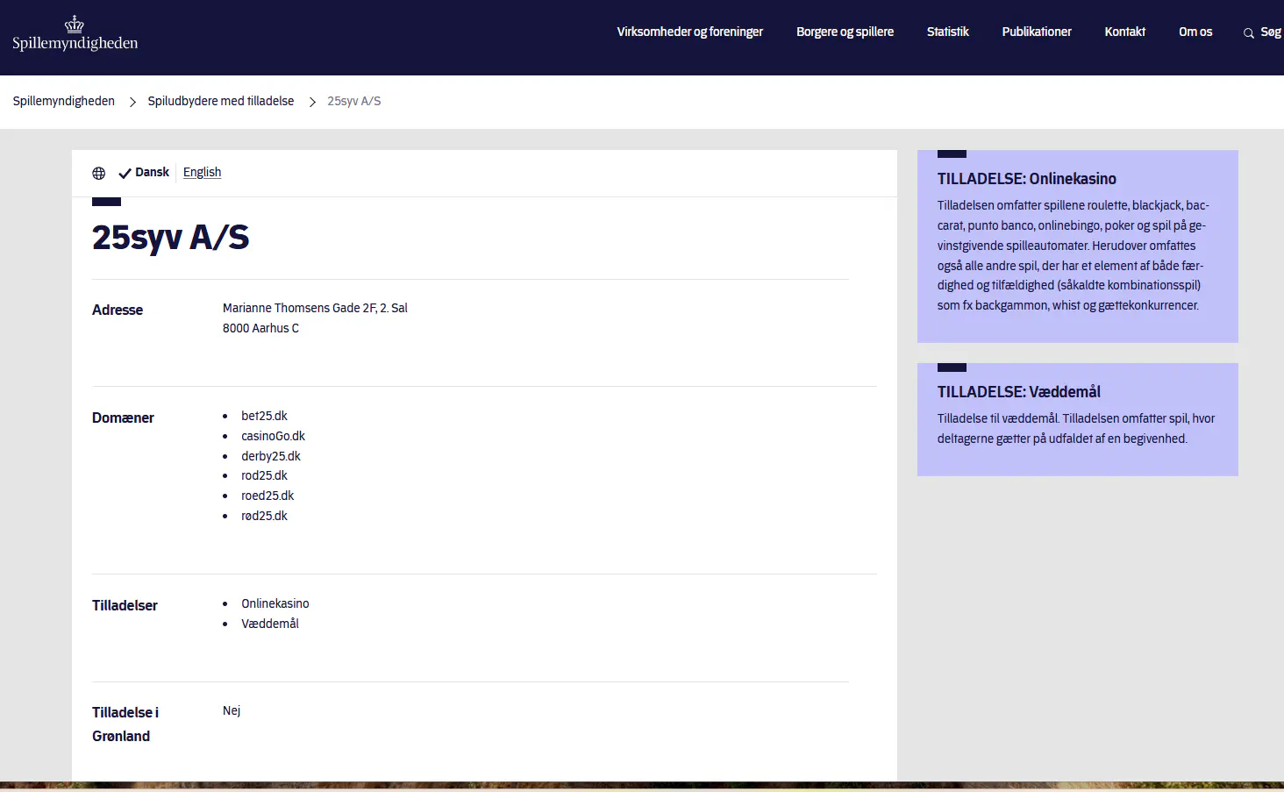
Task: Click the search magnifier icon
Action: pos(1249,33)
